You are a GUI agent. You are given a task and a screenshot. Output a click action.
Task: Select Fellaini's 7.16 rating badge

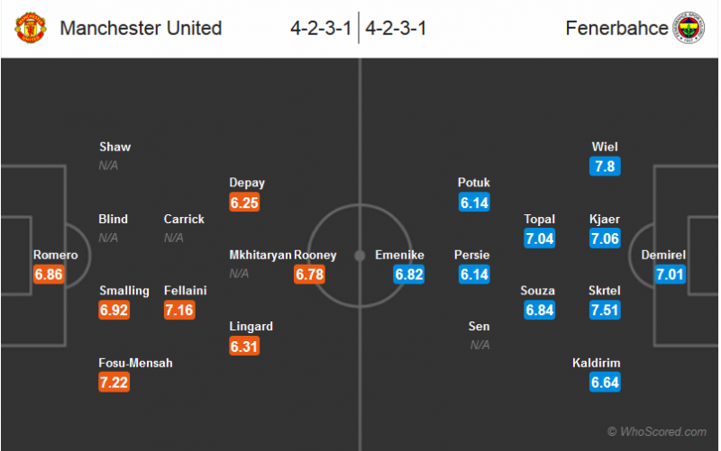(x=179, y=310)
